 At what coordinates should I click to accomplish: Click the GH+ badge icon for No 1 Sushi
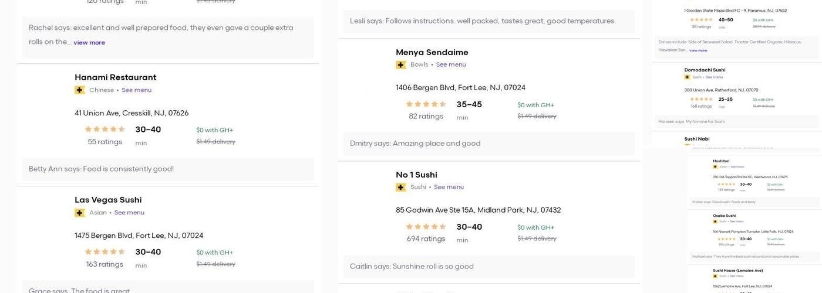coord(401,188)
